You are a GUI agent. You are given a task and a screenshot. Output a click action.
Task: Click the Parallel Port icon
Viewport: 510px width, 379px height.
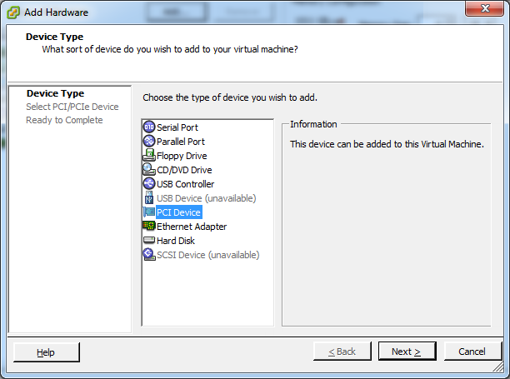pos(149,141)
